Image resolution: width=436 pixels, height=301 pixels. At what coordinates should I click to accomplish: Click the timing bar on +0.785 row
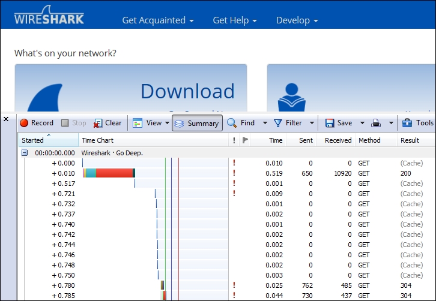164,295
